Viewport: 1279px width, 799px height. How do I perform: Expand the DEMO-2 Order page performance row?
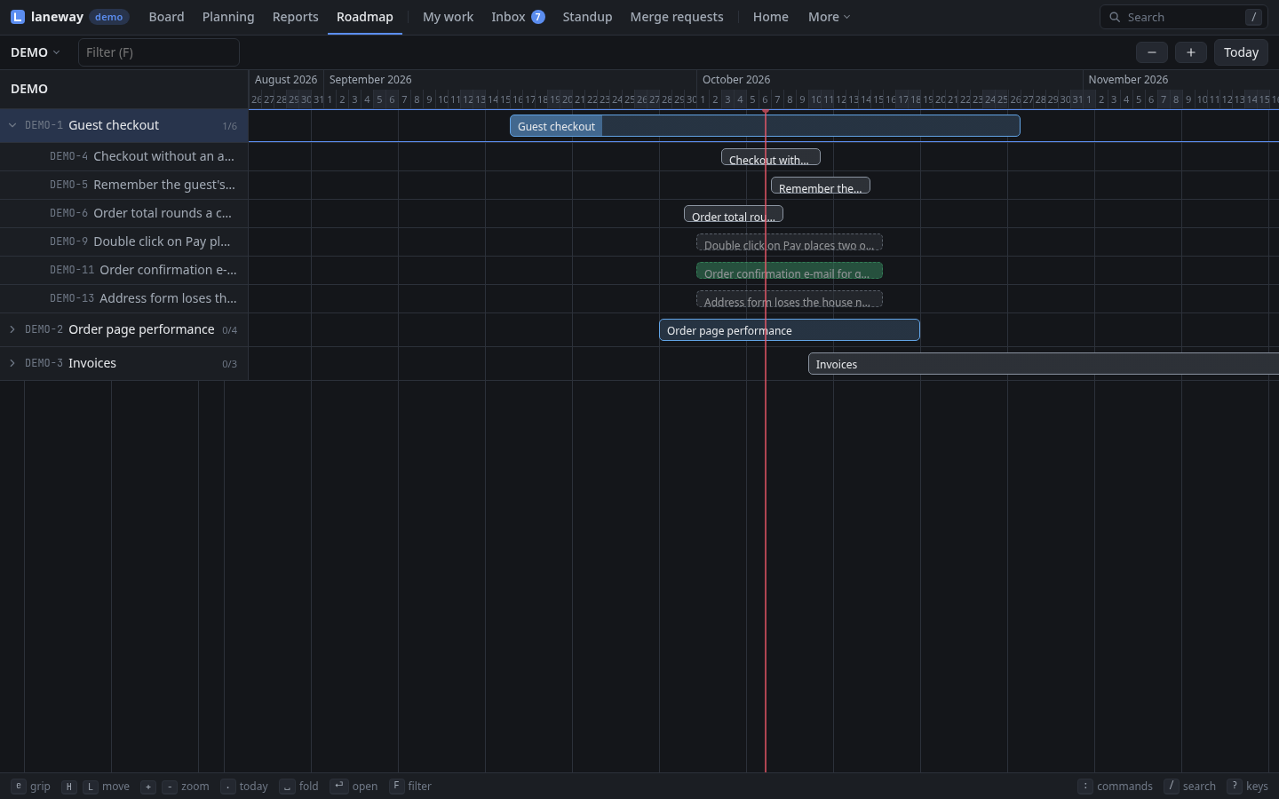[x=12, y=329]
